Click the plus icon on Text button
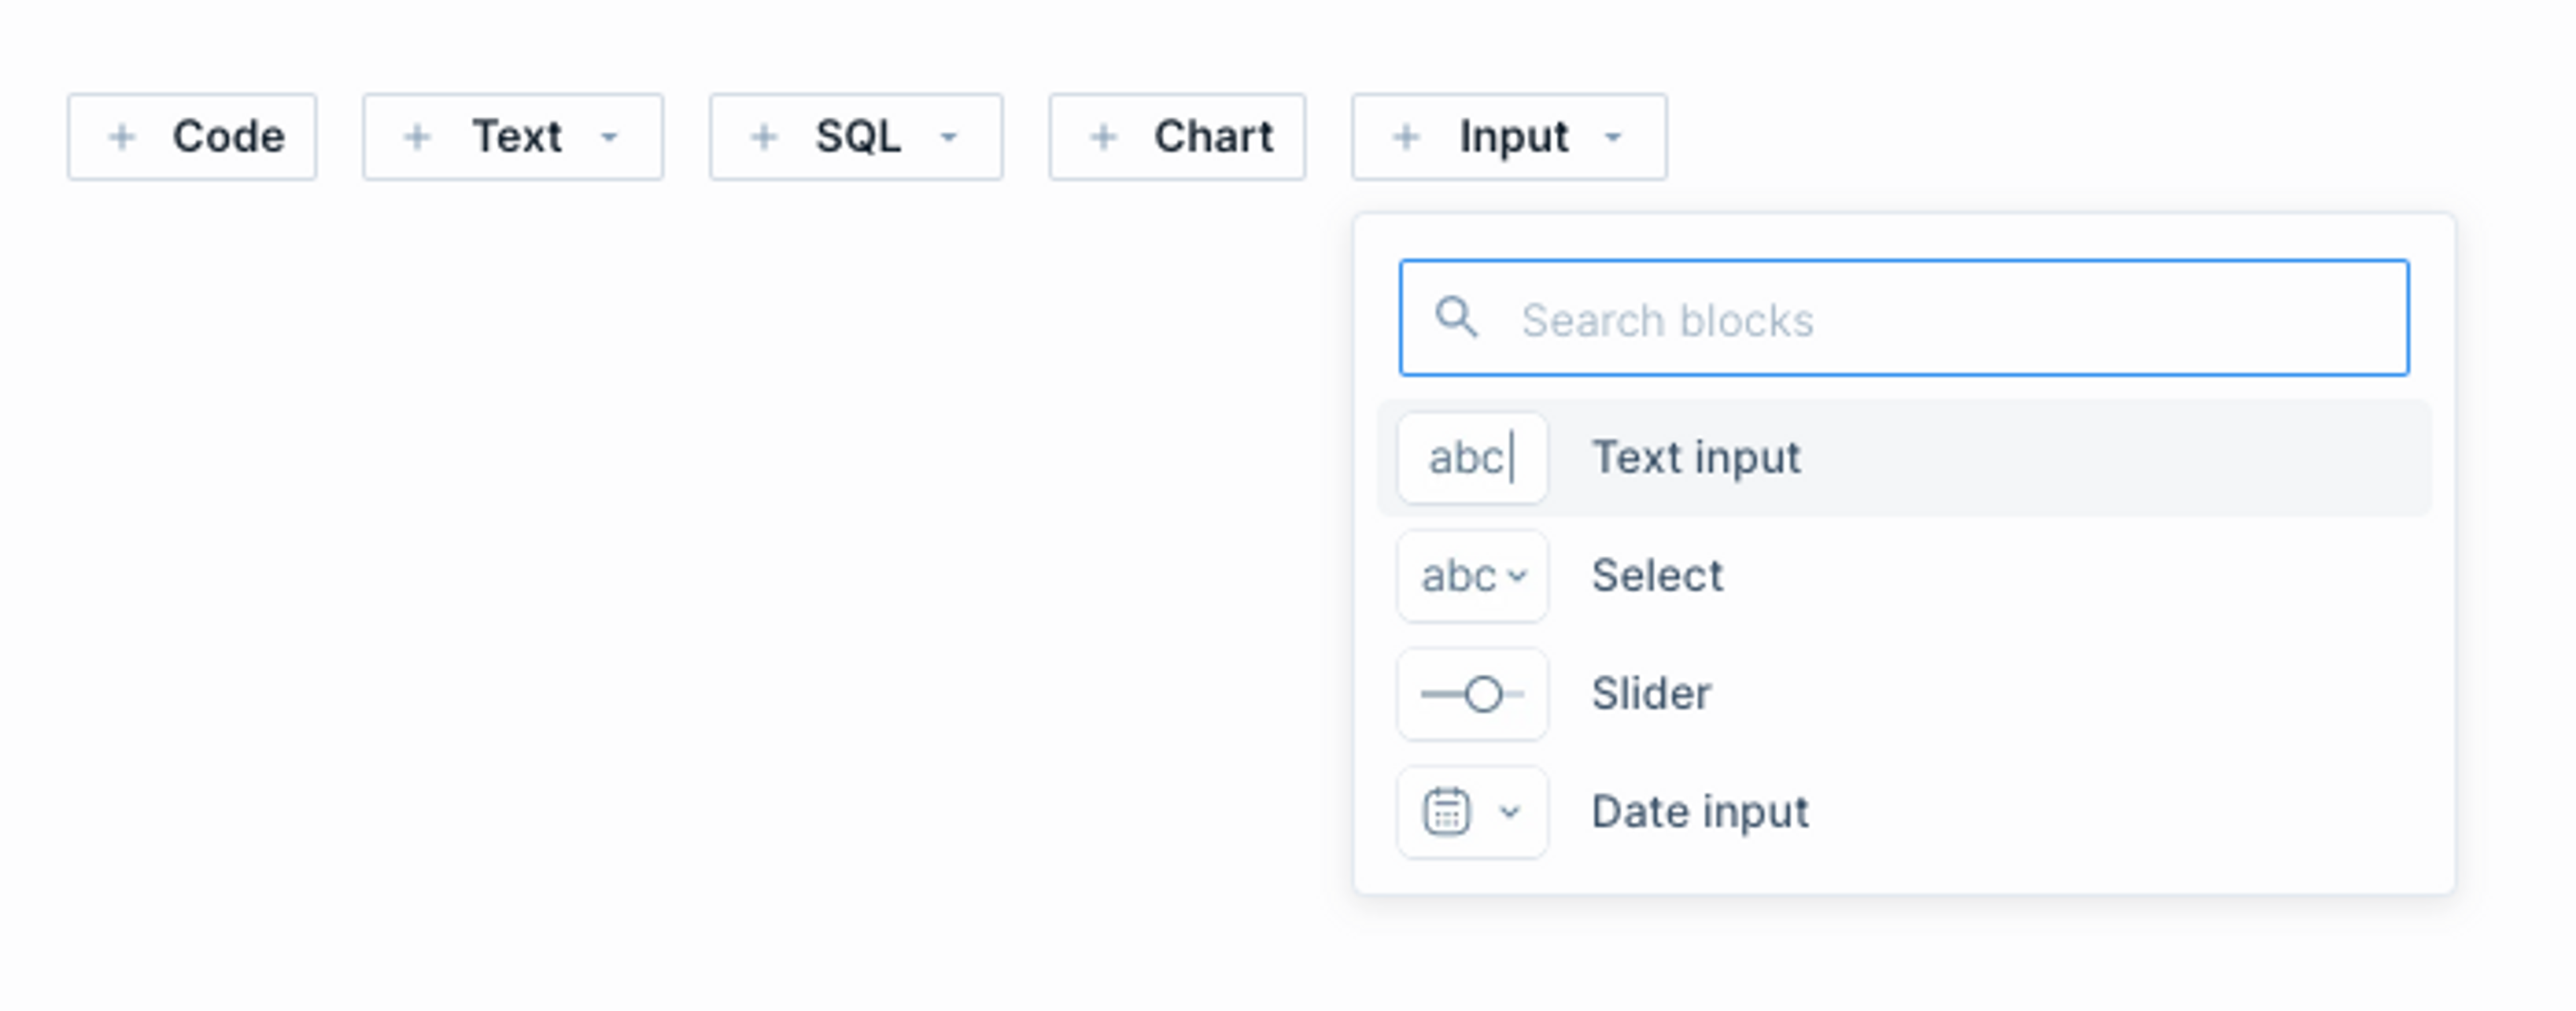The image size is (2576, 1011). (x=417, y=137)
